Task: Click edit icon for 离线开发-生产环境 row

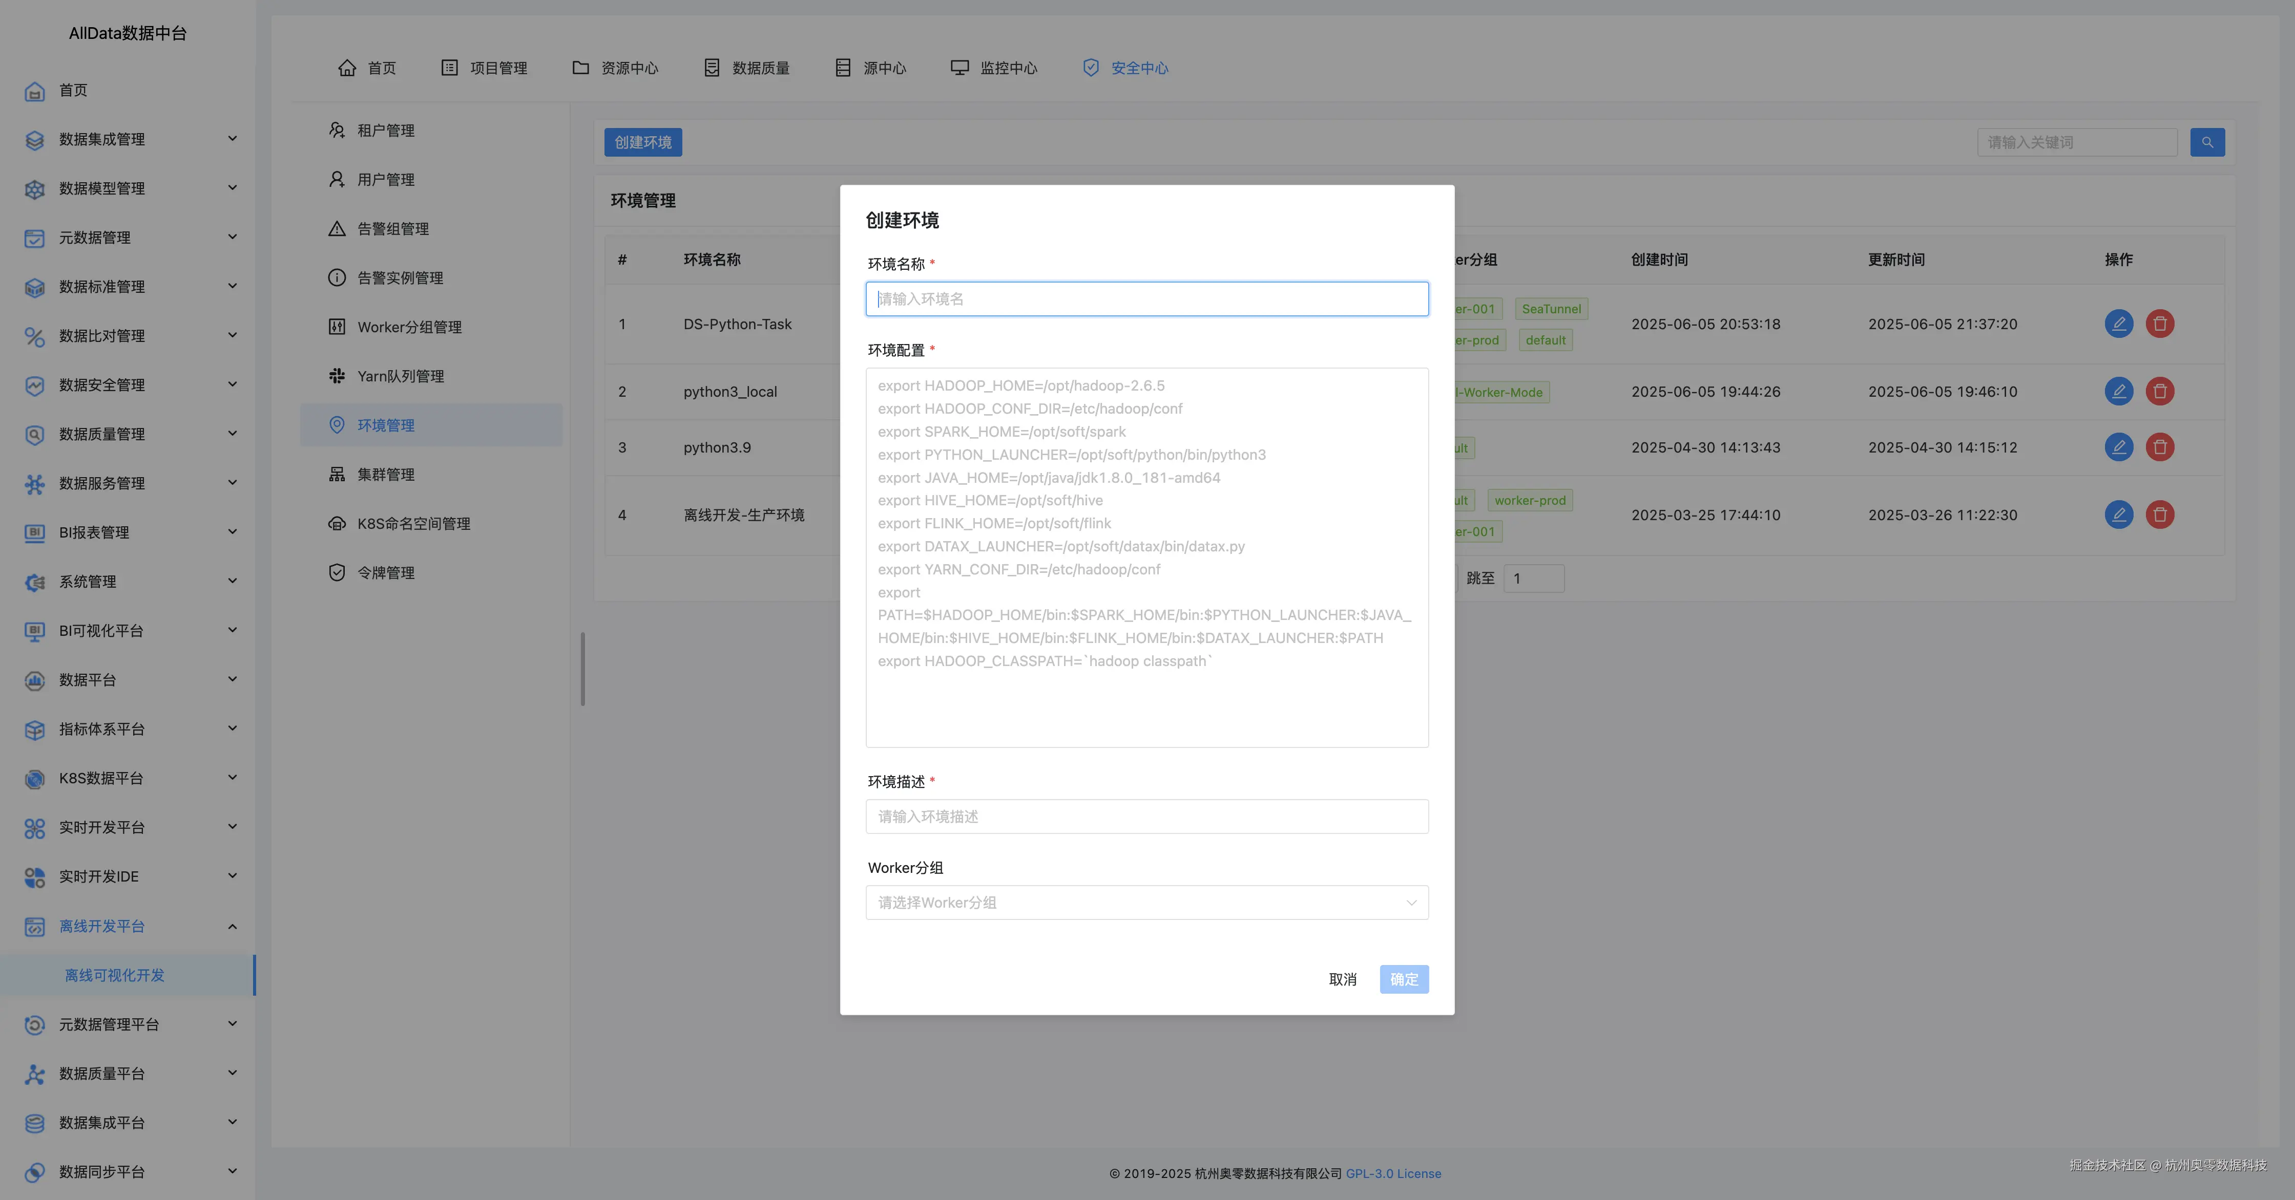Action: [x=2119, y=515]
